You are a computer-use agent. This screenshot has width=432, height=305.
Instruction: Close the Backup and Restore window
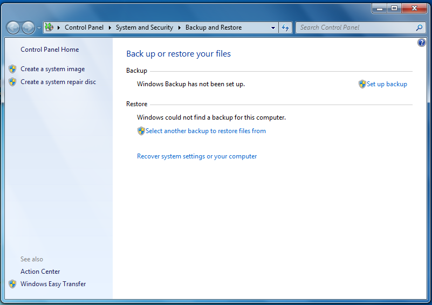[x=414, y=8]
